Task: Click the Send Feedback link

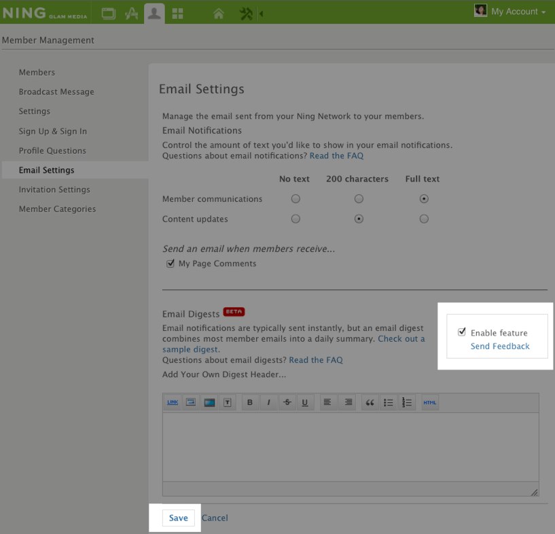Action: 500,346
